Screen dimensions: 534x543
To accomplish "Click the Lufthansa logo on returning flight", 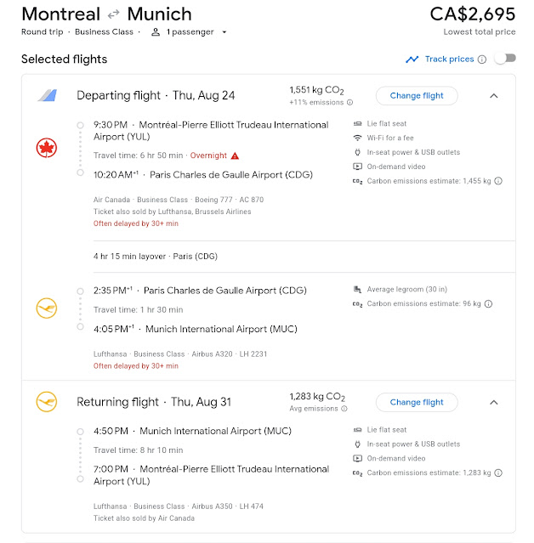I will pos(46,402).
